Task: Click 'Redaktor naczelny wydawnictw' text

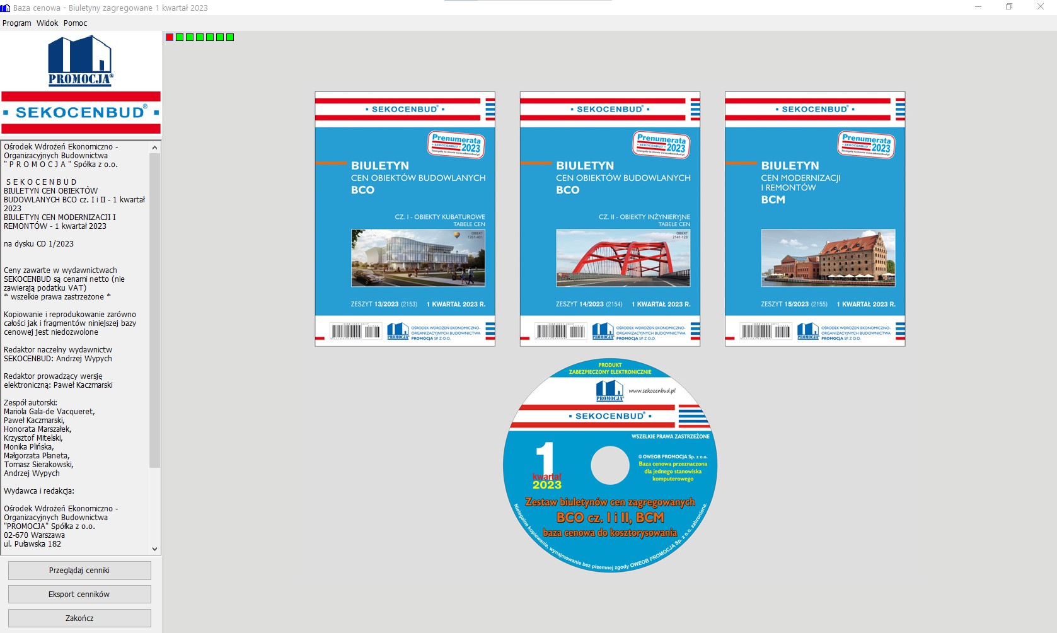Action: pos(58,350)
